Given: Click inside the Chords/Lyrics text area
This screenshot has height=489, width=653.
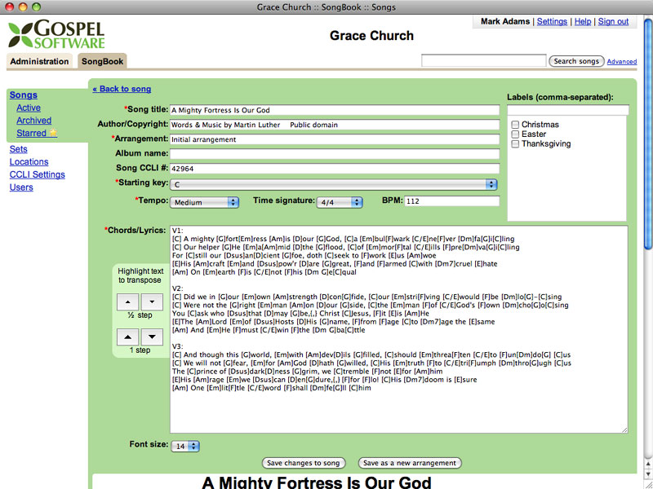Looking at the screenshot, I should [398, 329].
